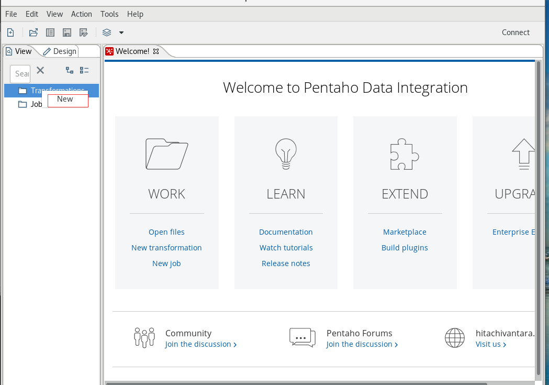Screen dimensions: 549x385
Task: Open the Edit menu
Action: pos(32,14)
